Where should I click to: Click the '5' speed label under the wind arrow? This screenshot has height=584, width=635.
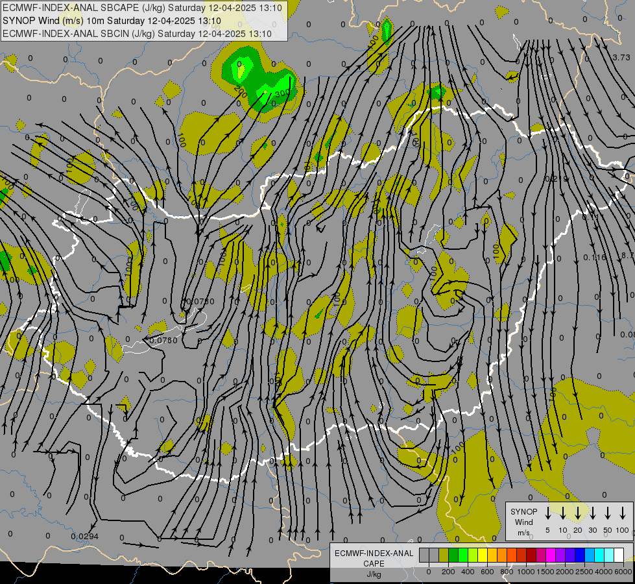[547, 530]
